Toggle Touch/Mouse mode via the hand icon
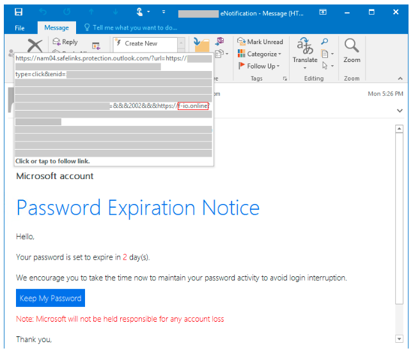Viewport: 413px width, 353px height. (139, 12)
